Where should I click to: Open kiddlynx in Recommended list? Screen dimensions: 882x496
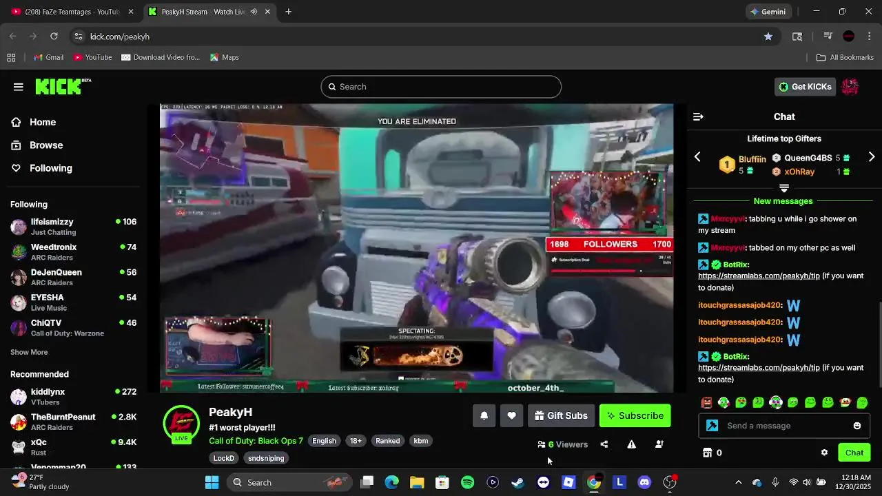(x=74, y=397)
